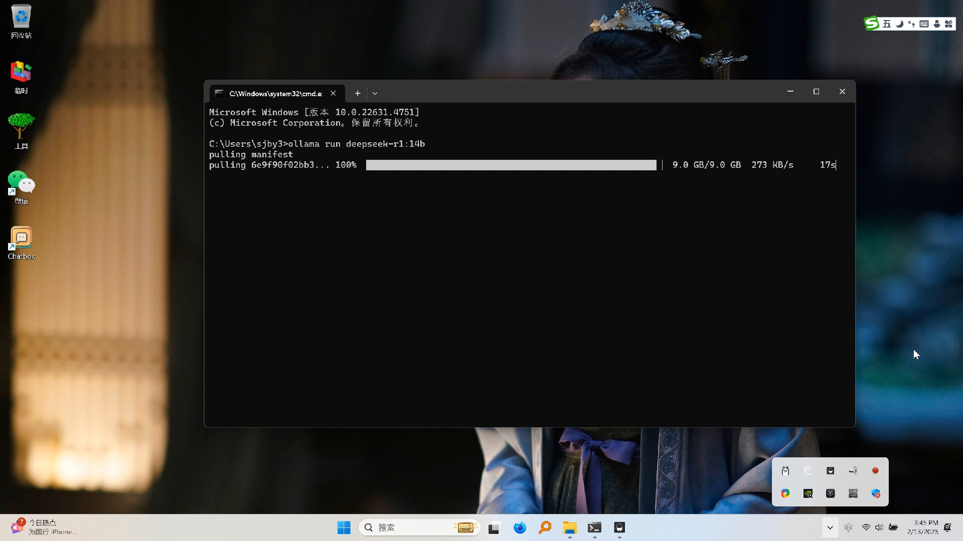Screen dimensions: 963x541
Task: Click the NVIDIA tray icon
Action: point(808,493)
